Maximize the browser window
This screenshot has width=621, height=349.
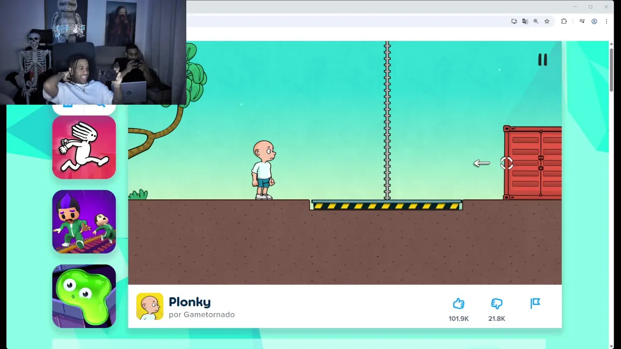point(590,7)
